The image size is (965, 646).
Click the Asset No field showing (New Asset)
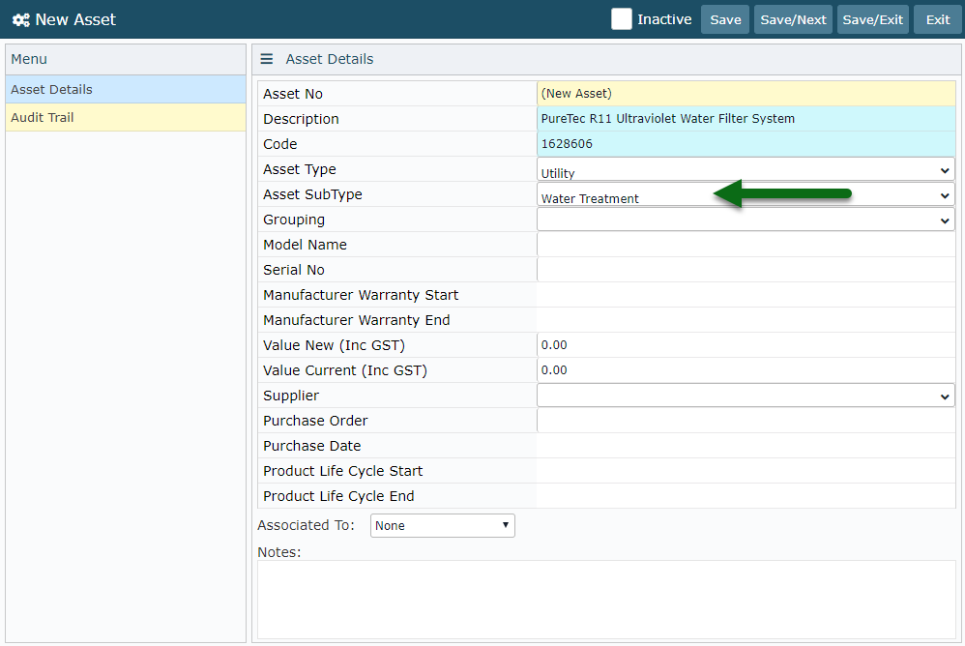click(746, 94)
